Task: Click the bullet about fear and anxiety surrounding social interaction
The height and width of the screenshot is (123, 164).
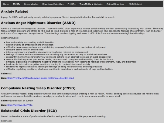Action: pos(30,42)
